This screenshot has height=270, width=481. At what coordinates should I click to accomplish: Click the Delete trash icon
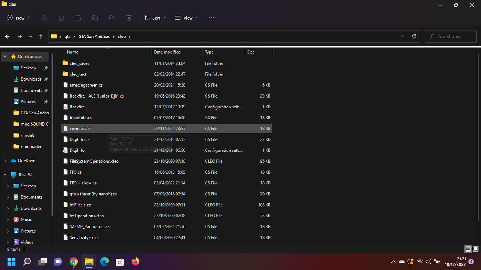pyautogui.click(x=129, y=18)
